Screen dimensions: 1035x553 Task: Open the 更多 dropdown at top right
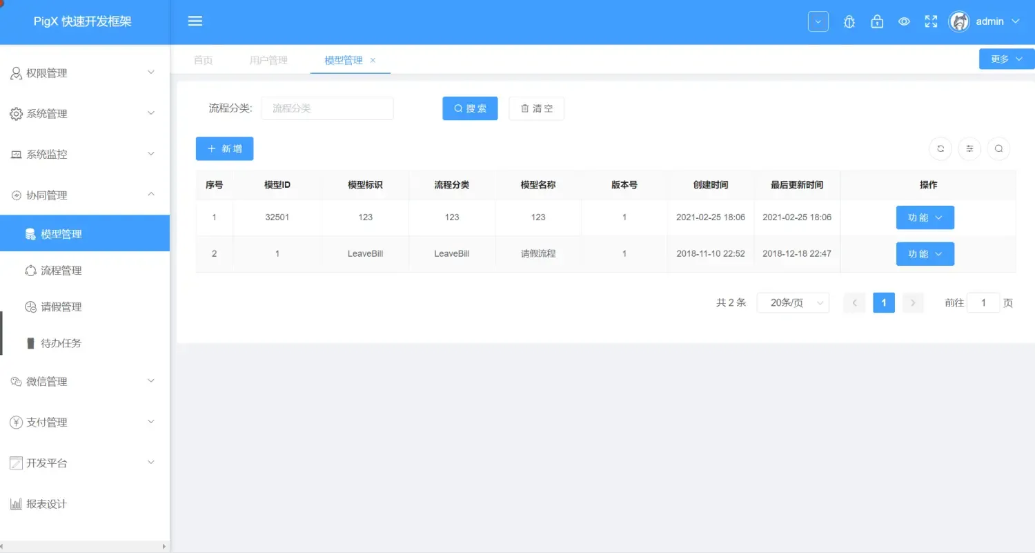click(1005, 59)
